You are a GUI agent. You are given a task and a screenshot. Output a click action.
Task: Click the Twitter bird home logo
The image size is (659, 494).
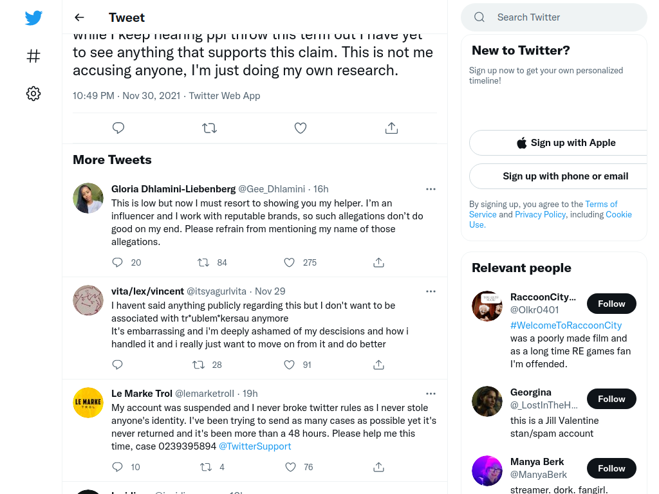coord(33,17)
